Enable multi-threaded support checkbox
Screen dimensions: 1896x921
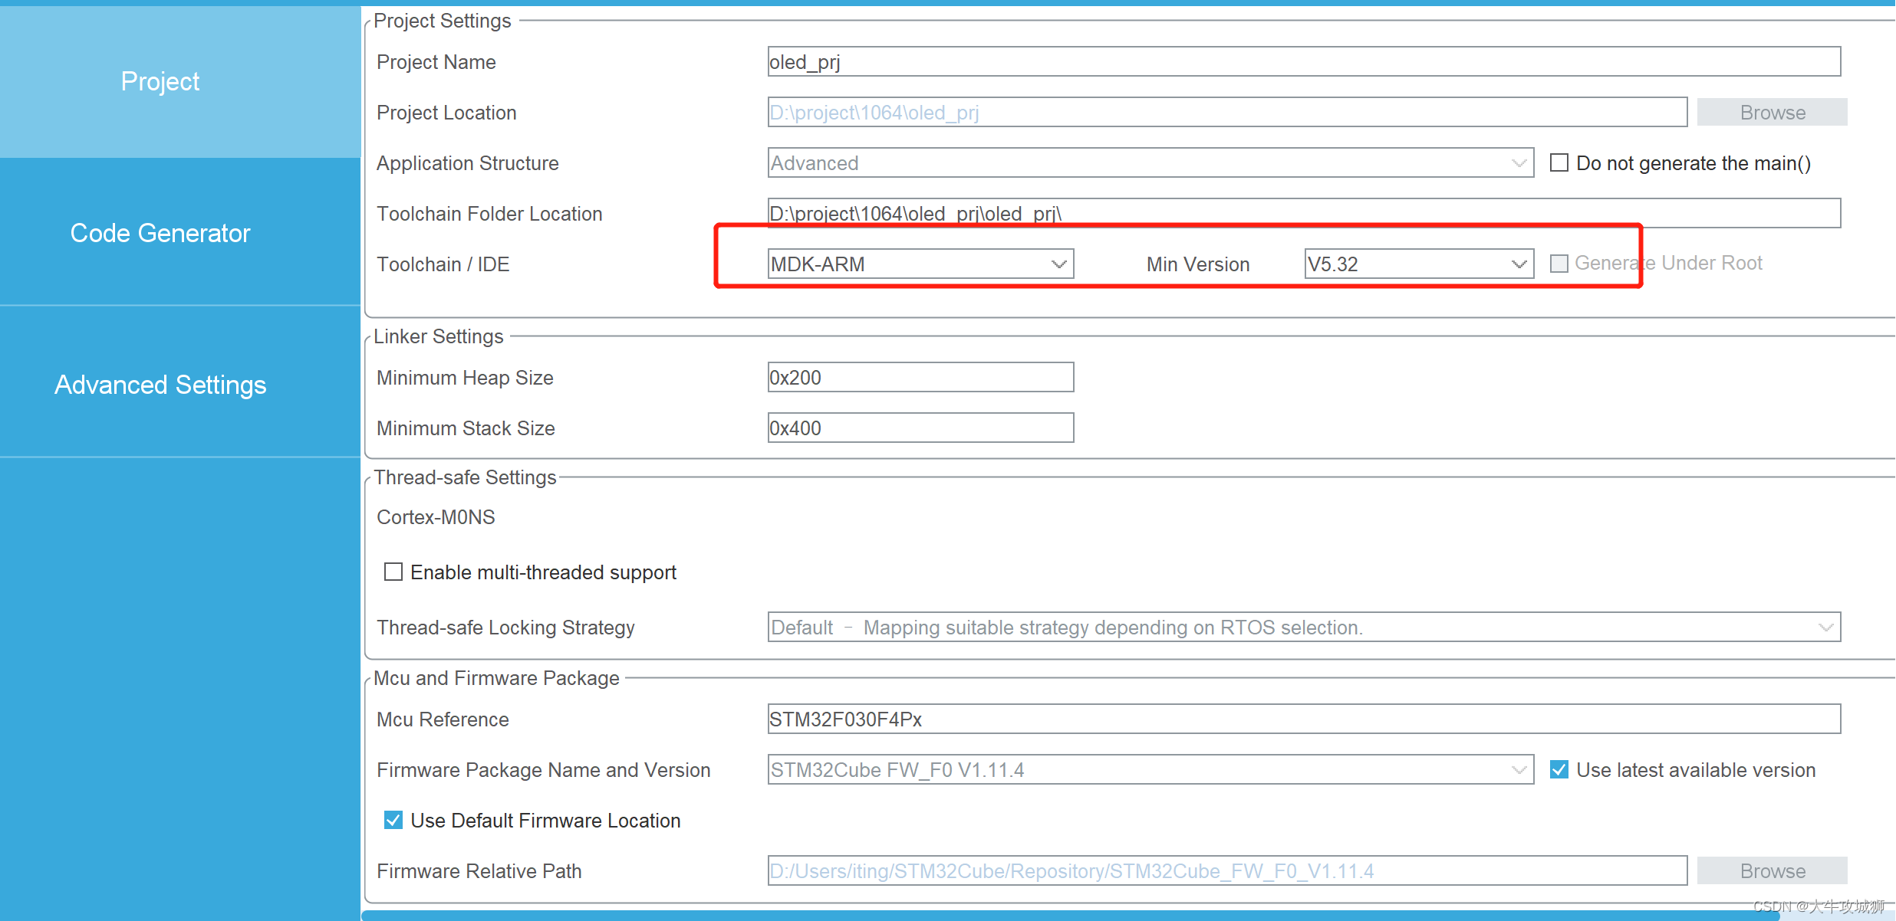coord(393,572)
